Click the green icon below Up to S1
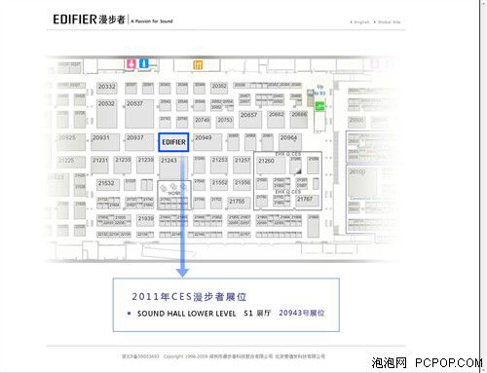487x373 pixels. click(x=319, y=106)
